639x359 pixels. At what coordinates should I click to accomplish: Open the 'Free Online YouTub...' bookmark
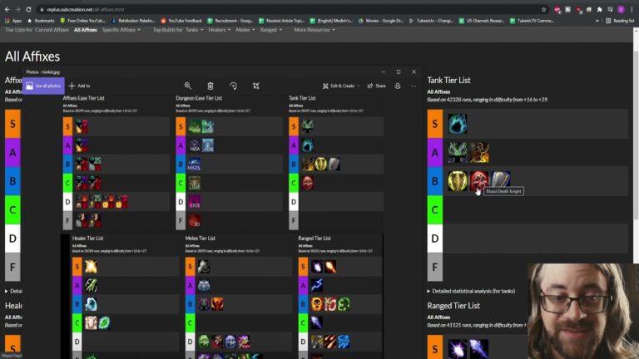[82, 20]
